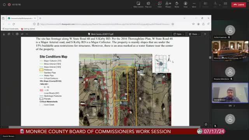The height and width of the screenshot is (140, 249).
Task: Select Anita Freeman participant tile
Action: point(230,30)
